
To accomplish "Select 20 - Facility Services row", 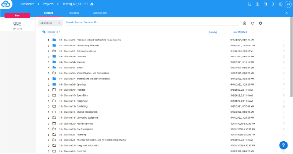I will click(x=76, y=123).
